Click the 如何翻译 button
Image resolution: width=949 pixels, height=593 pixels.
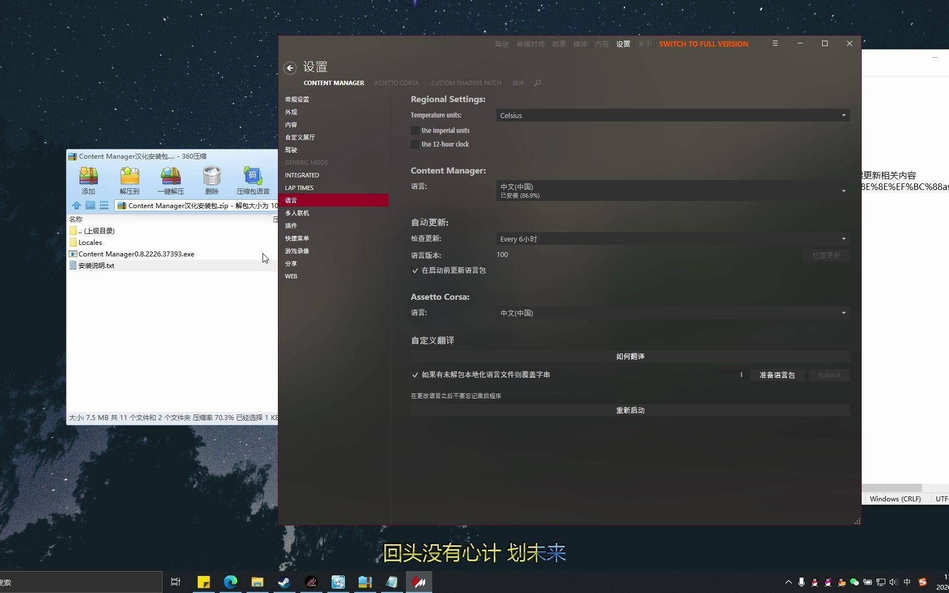click(630, 356)
